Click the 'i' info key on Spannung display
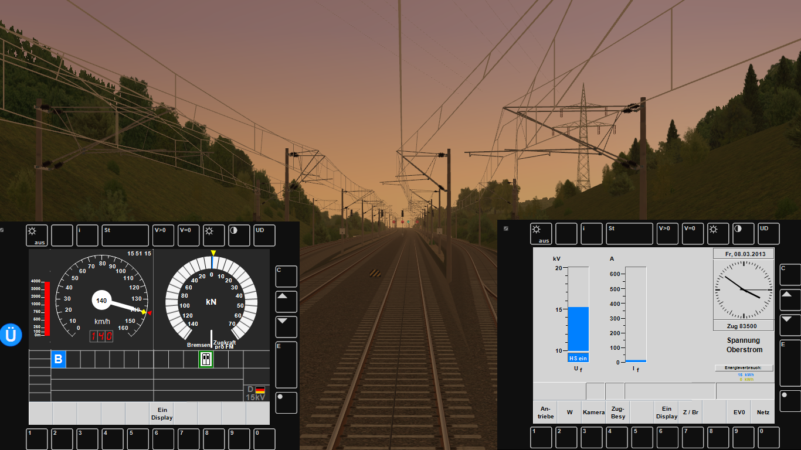 coord(592,234)
